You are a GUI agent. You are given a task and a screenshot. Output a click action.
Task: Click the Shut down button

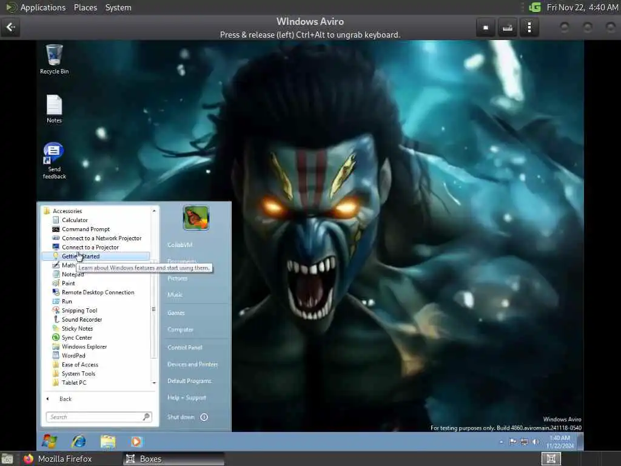tap(181, 417)
